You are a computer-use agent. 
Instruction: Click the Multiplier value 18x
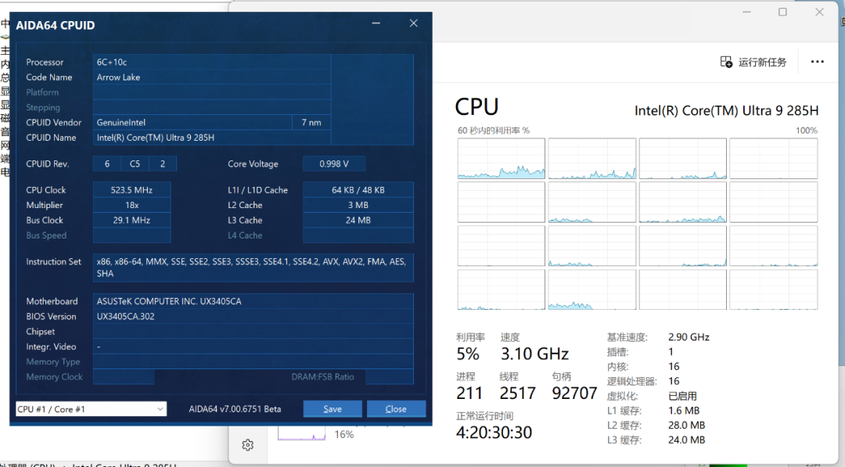tap(131, 205)
